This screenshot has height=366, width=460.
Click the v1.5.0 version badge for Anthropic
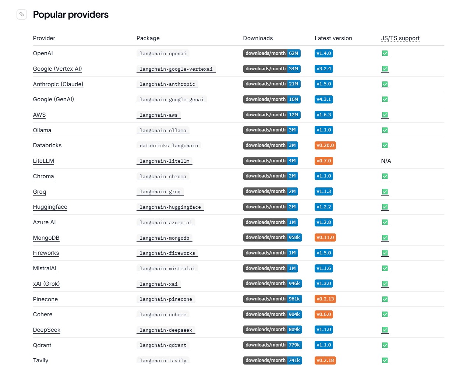(324, 84)
